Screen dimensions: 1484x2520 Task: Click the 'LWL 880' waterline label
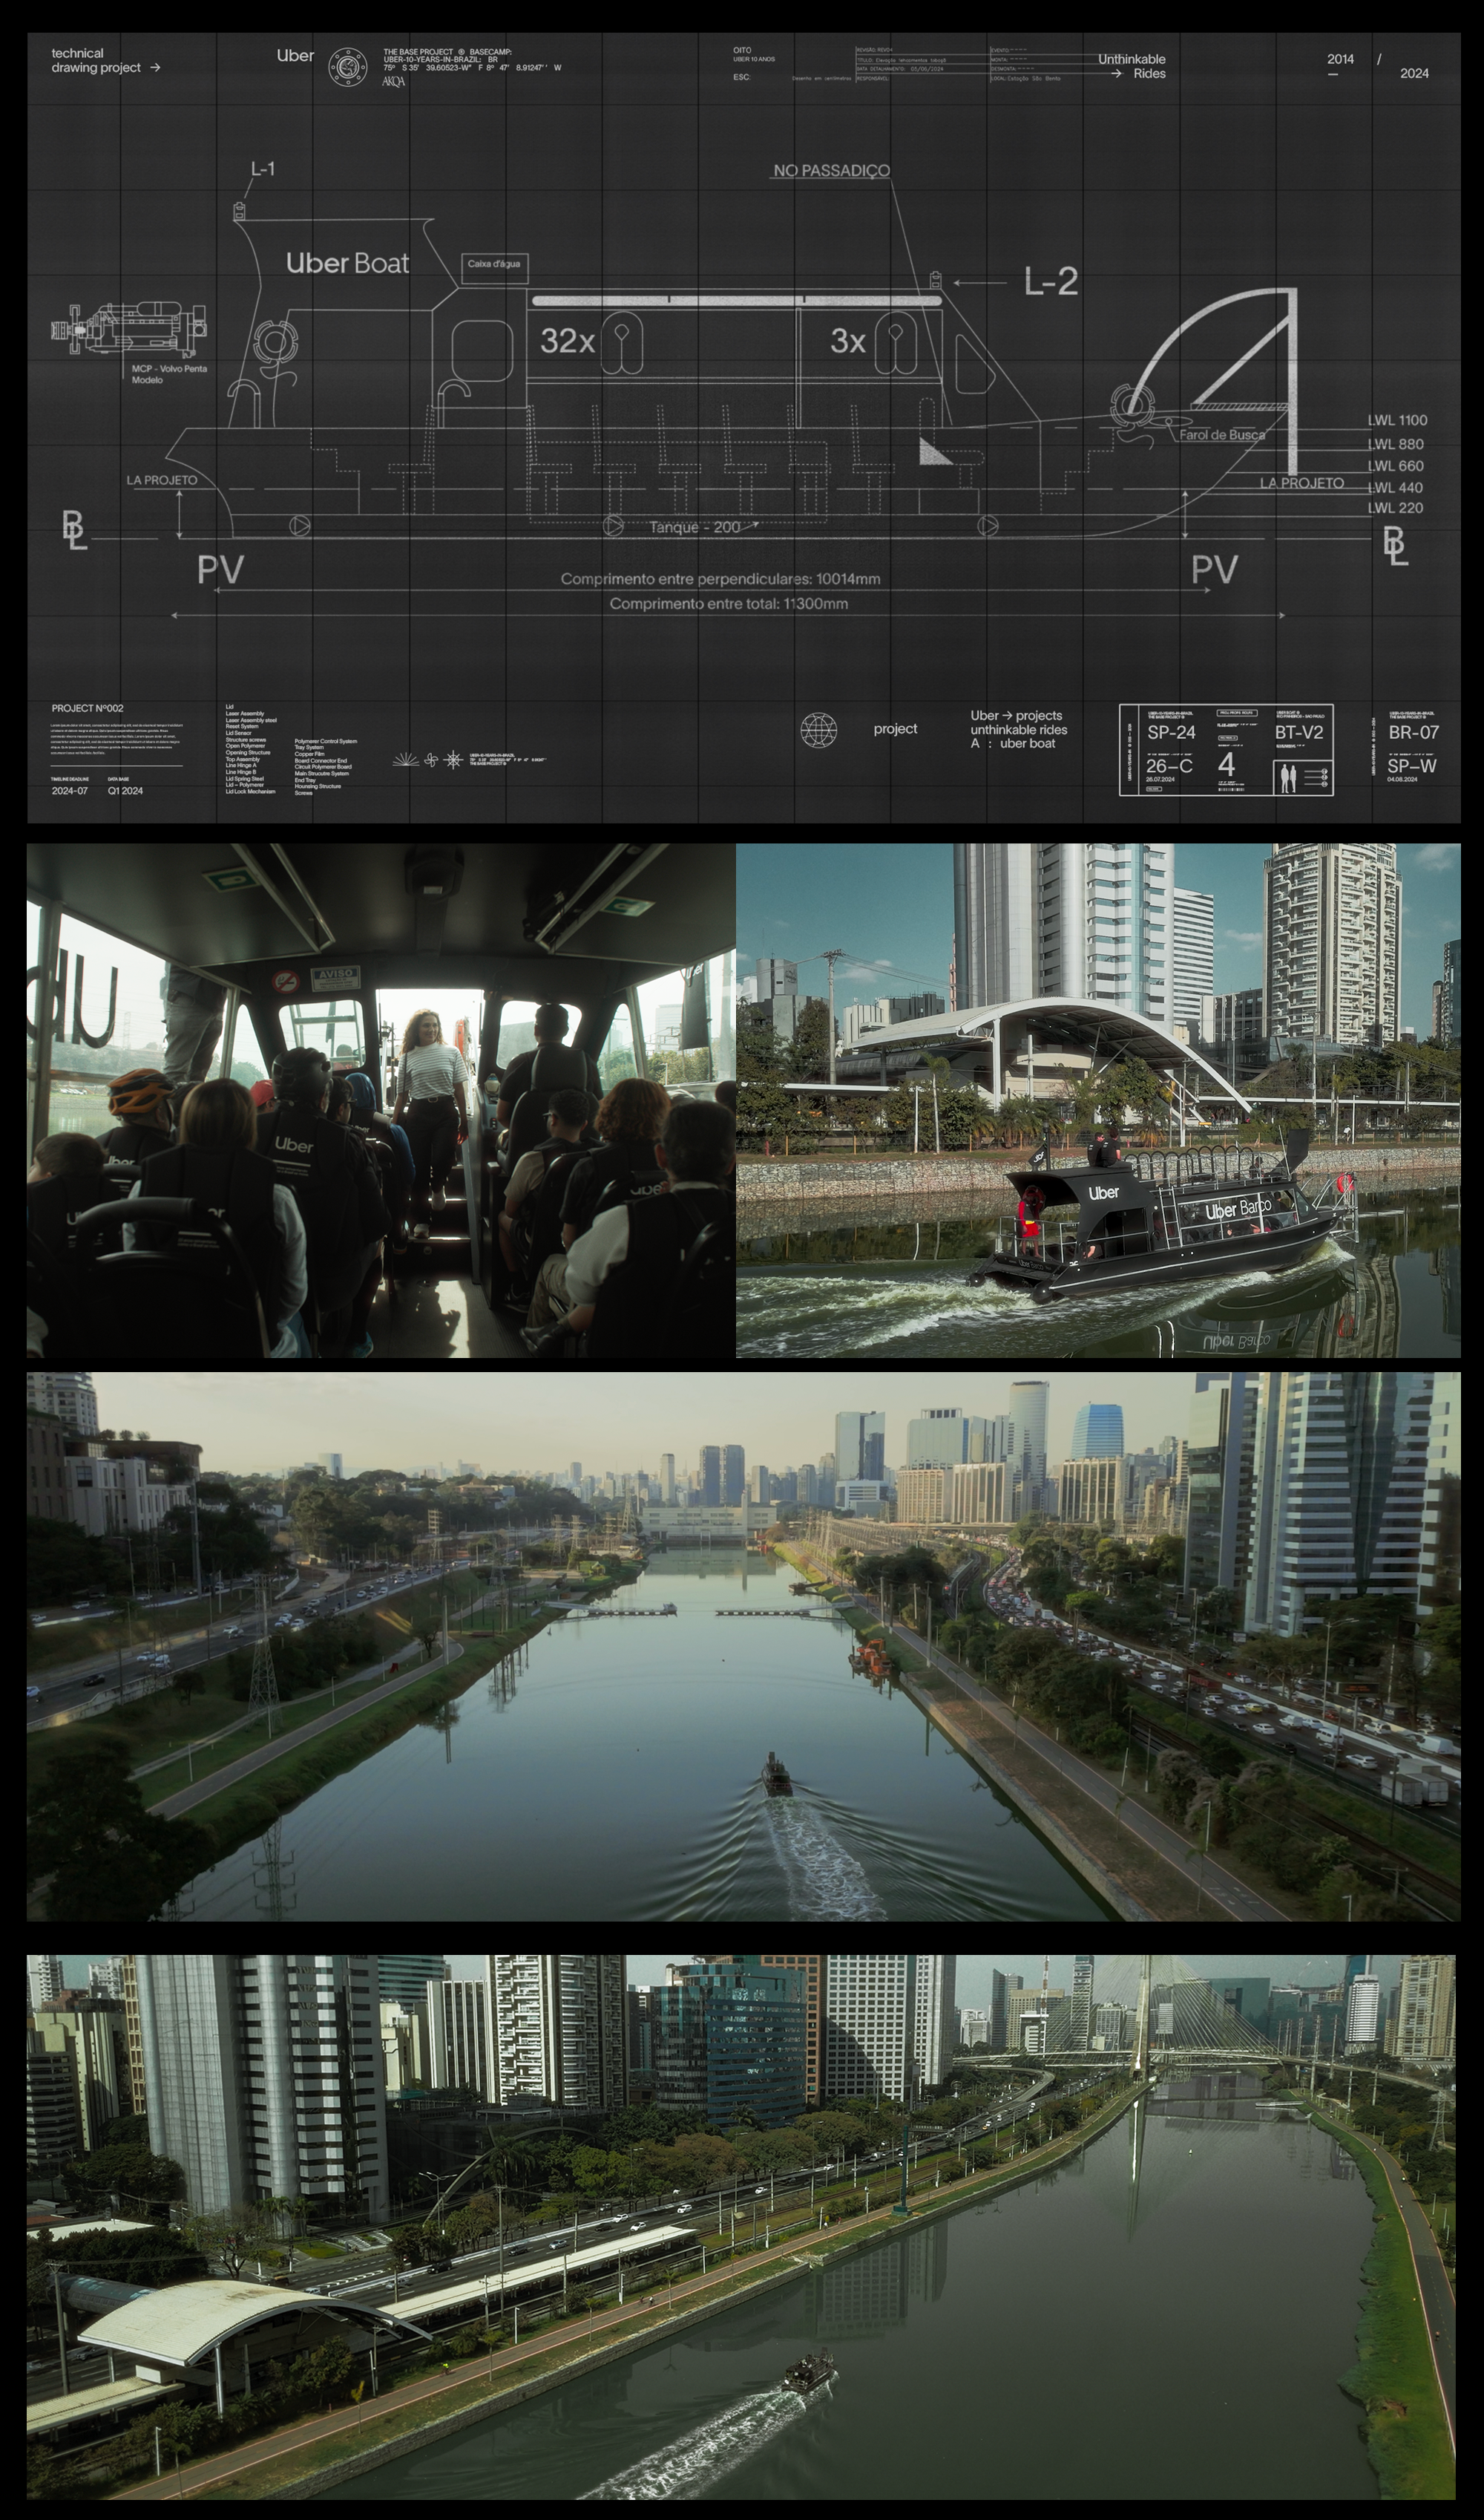[x=1395, y=444]
